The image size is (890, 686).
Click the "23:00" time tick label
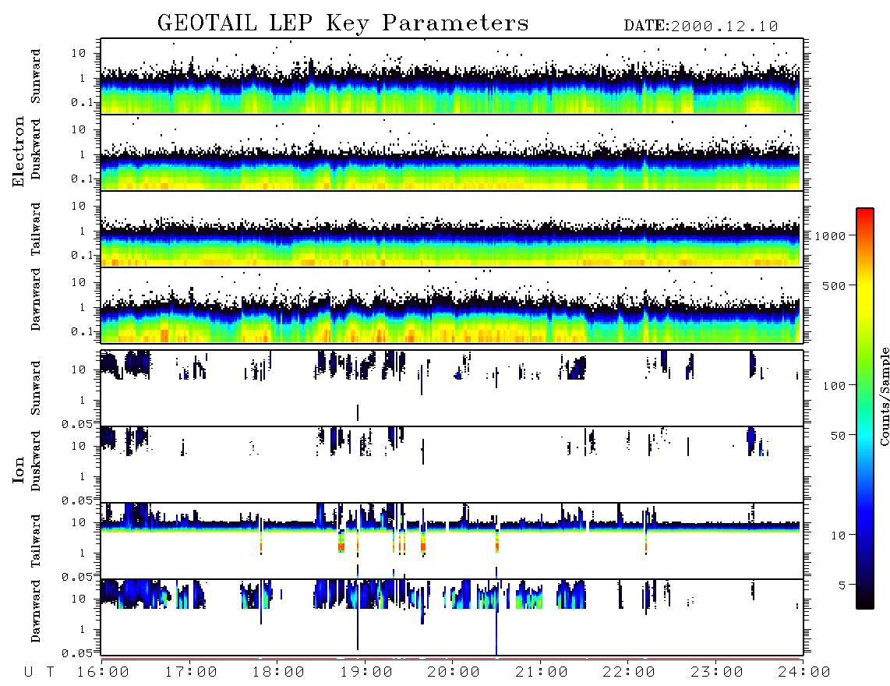pos(717,673)
